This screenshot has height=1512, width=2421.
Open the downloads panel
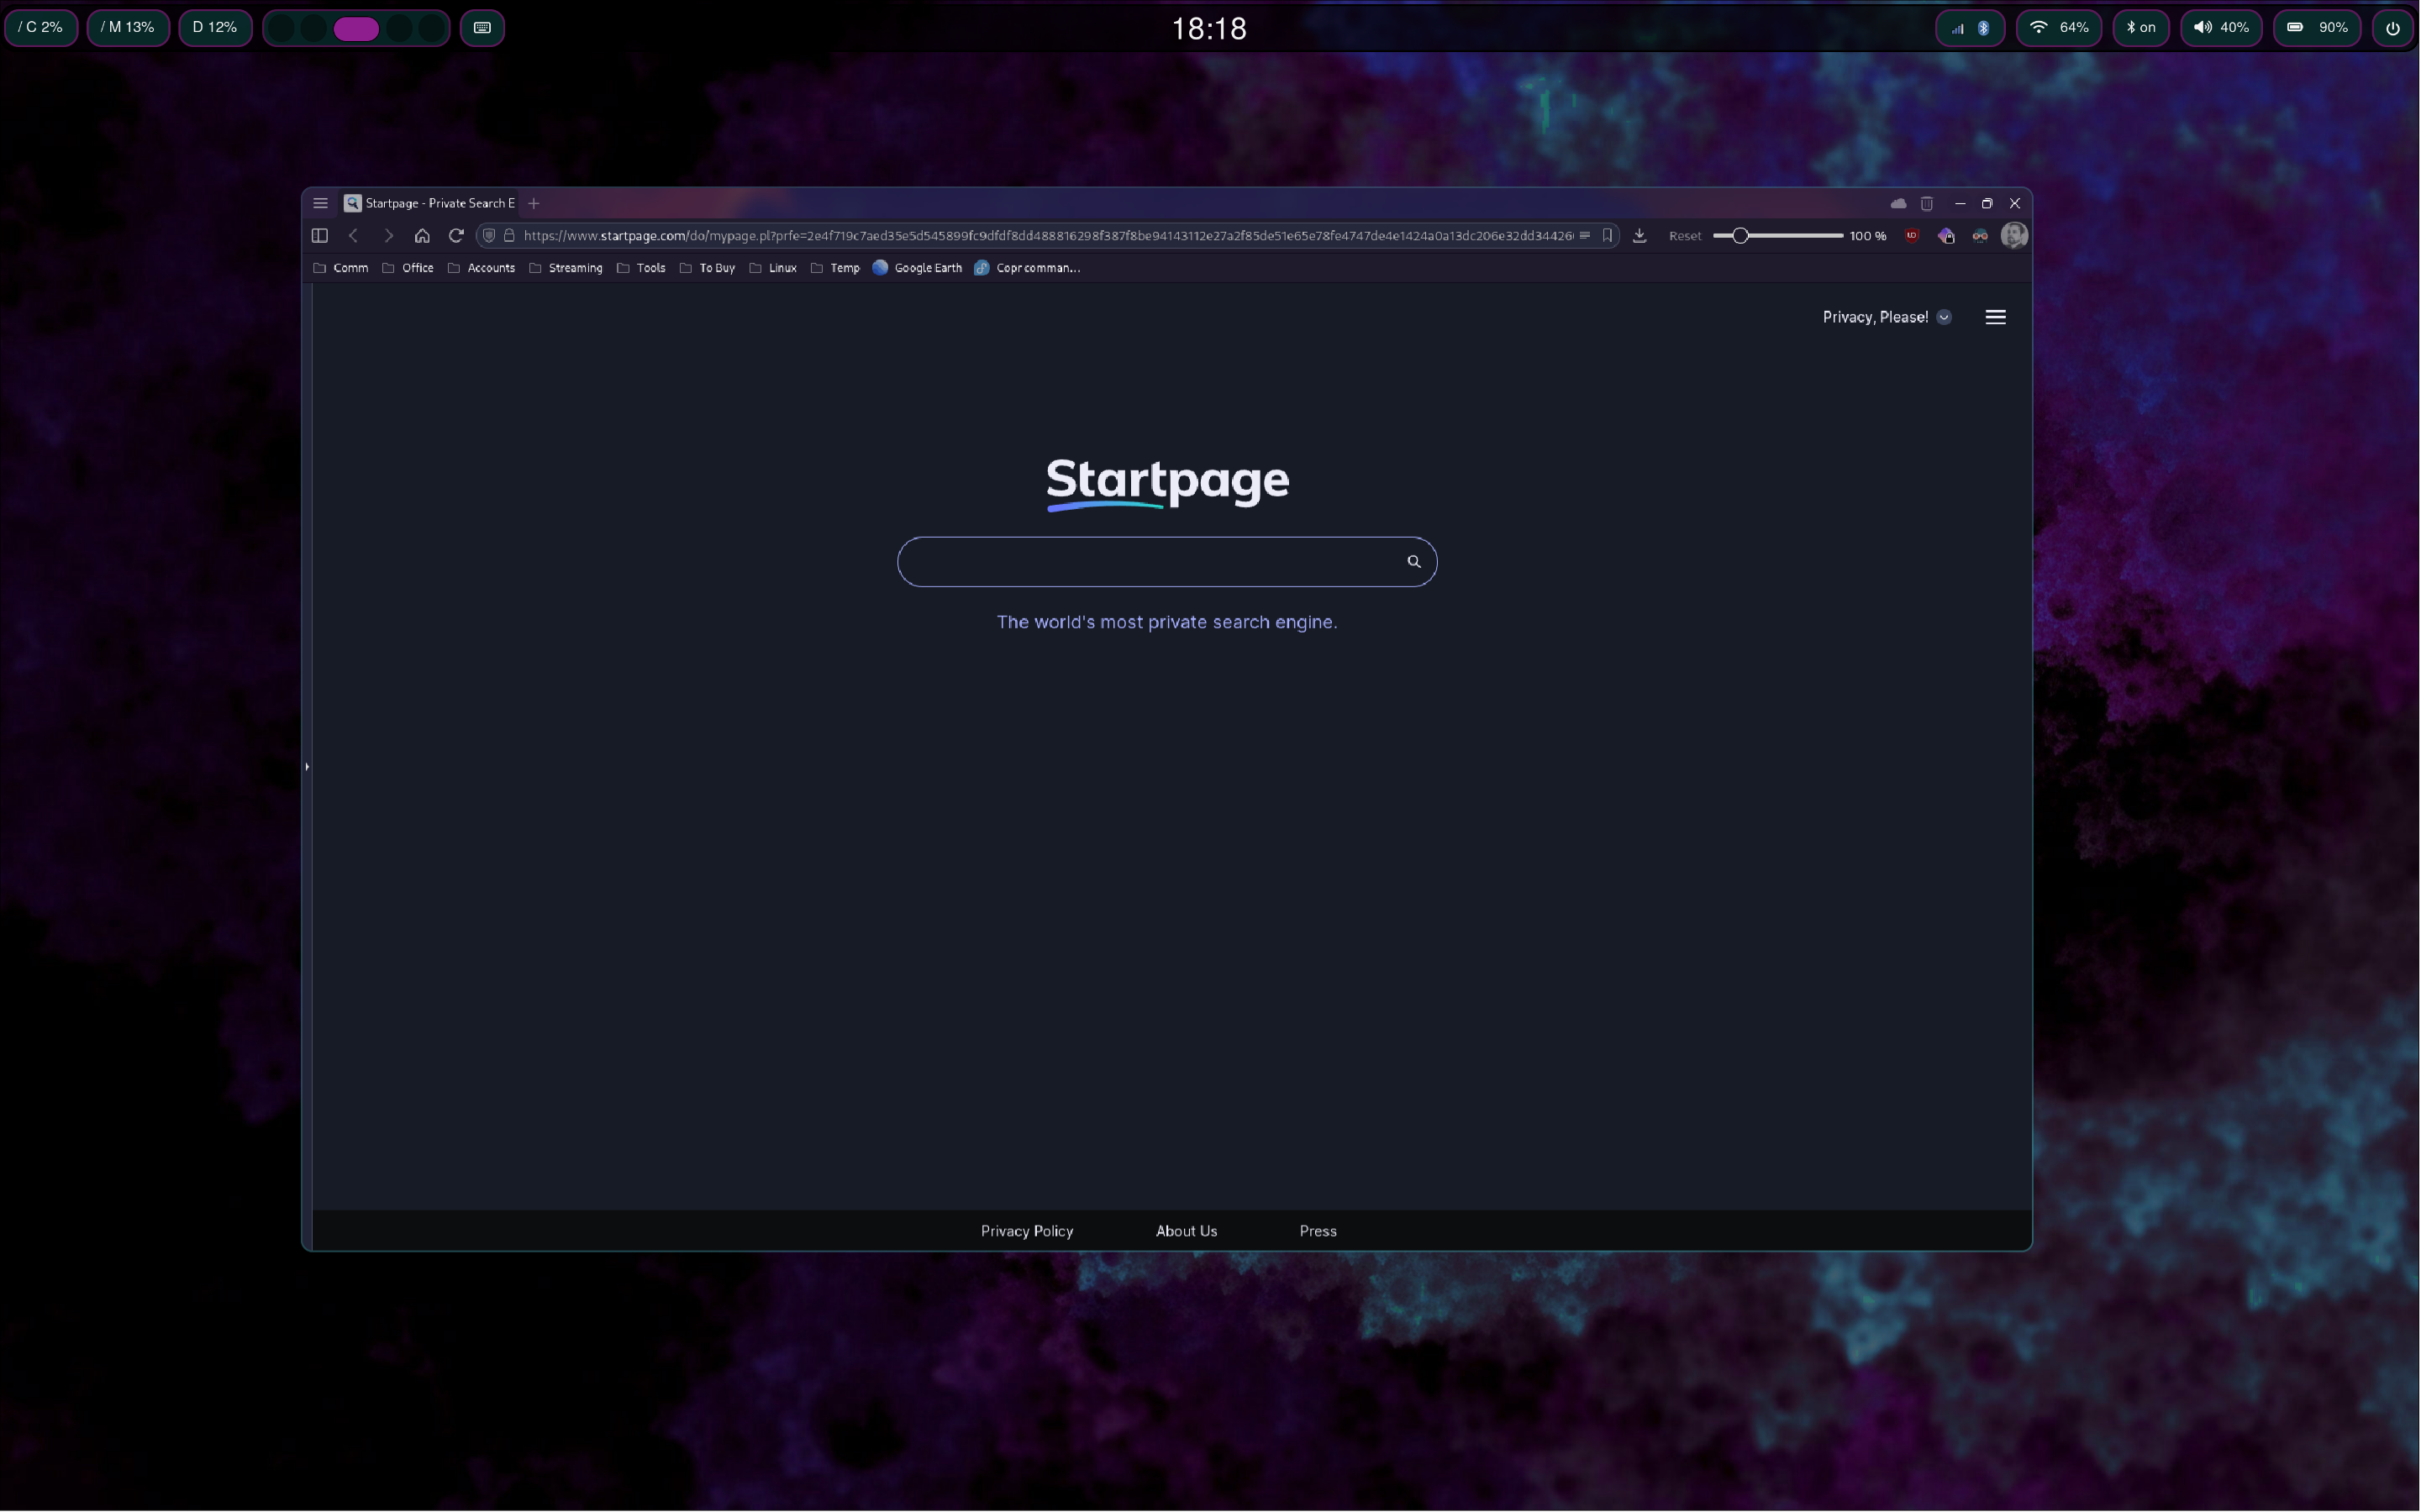pos(1639,236)
